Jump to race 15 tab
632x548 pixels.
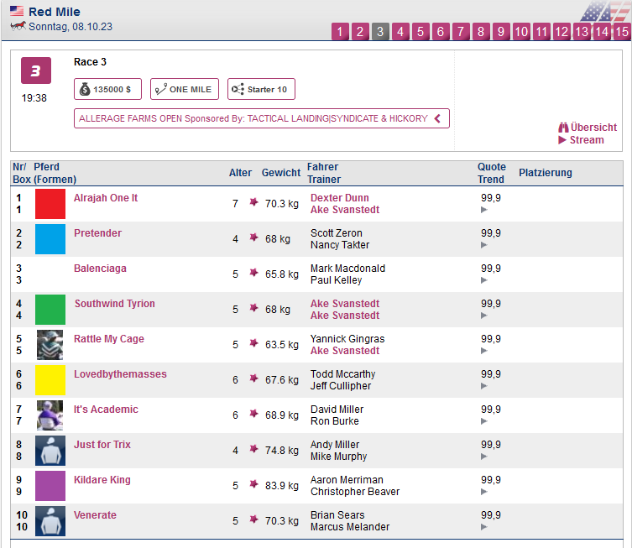click(622, 31)
